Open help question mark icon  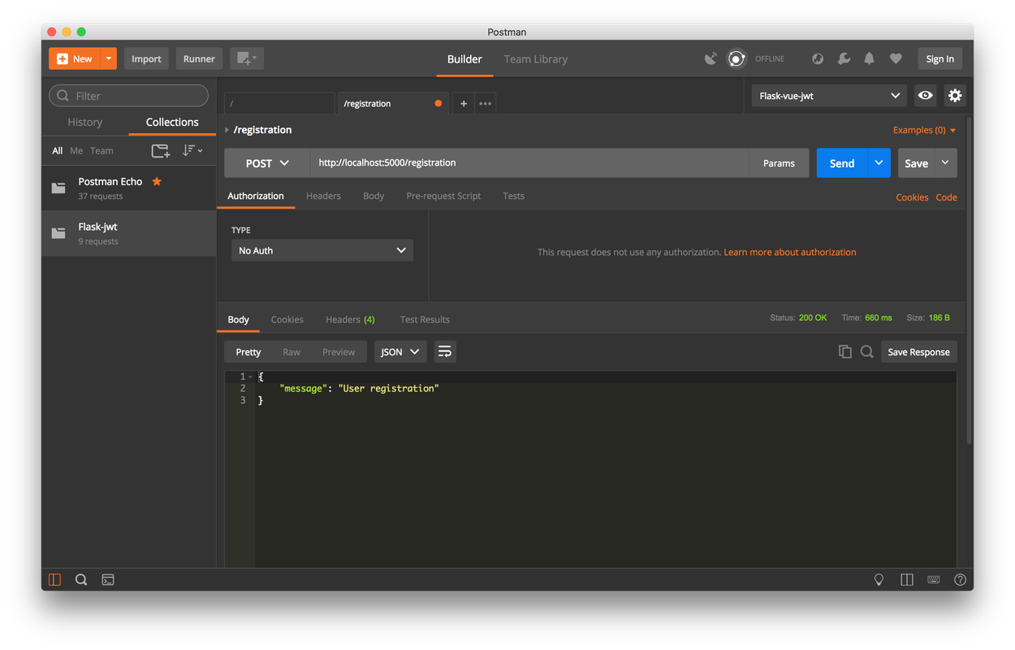[x=960, y=579]
